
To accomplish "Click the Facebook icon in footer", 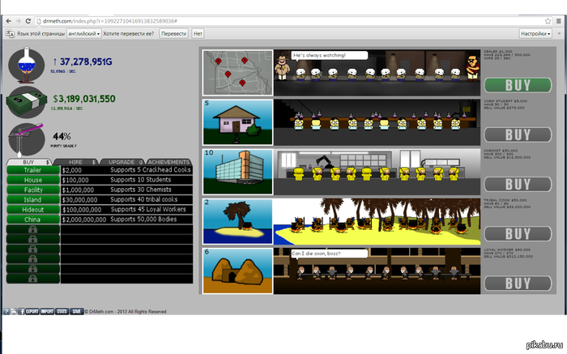I will [22, 311].
